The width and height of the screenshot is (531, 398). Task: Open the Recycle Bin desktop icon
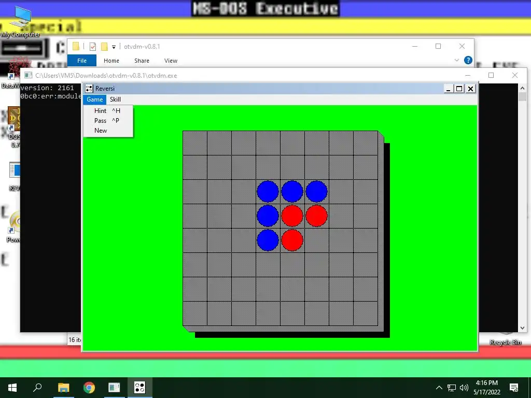[505, 339]
